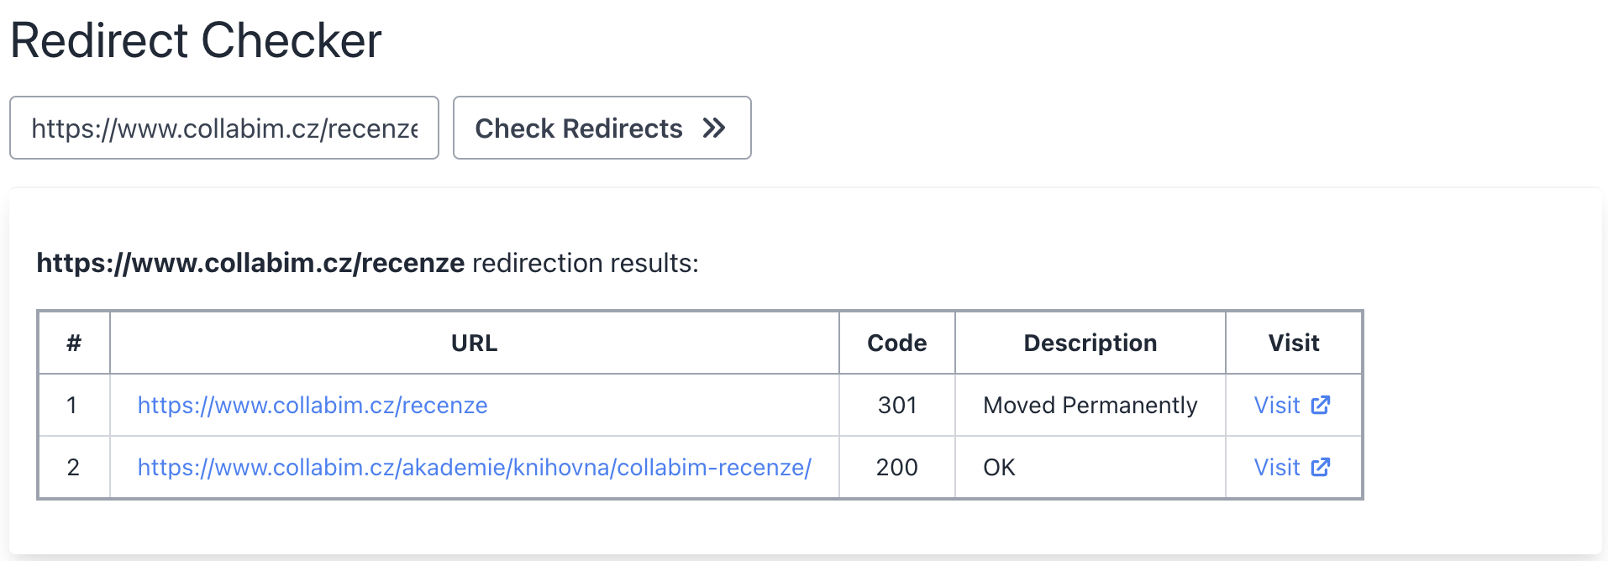Click the Description column header
This screenshot has width=1608, height=561.
(x=1090, y=343)
